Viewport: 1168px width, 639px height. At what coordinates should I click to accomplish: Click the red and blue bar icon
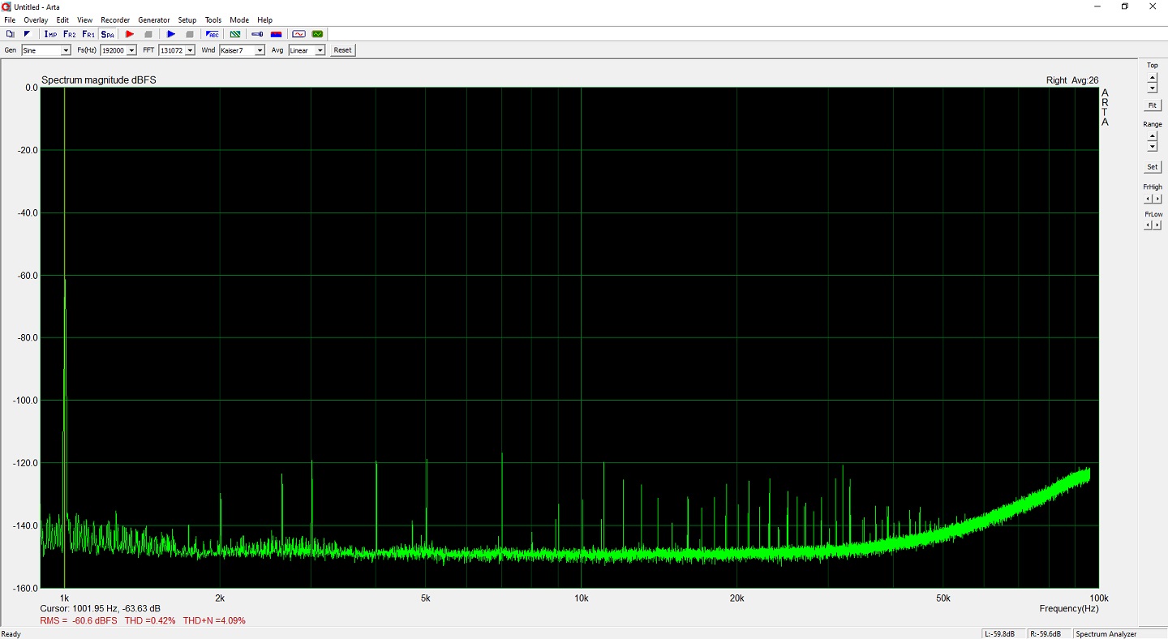pyautogui.click(x=276, y=34)
